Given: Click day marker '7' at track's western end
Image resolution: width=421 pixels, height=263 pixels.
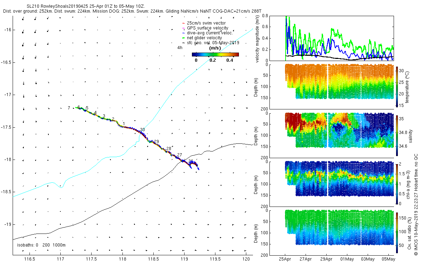Looking at the screenshot, I should tap(69, 108).
